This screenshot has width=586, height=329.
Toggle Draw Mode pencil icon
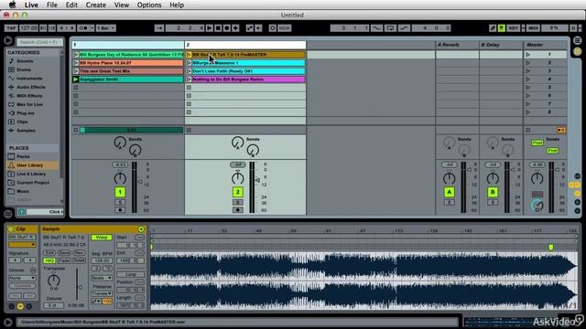(x=493, y=28)
